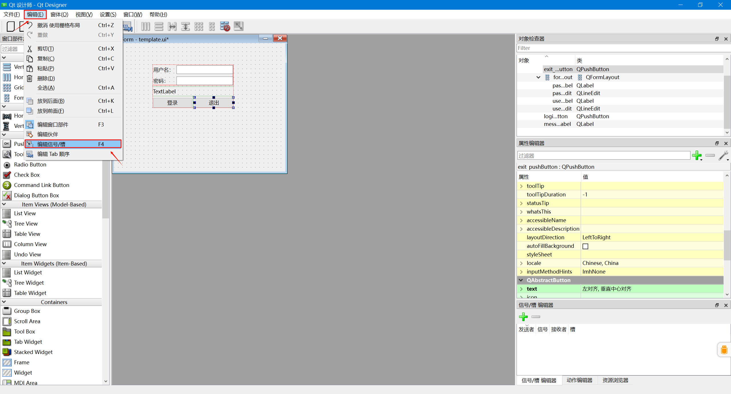Select Radio Button widget in widget box
This screenshot has width=731, height=394.
point(30,165)
